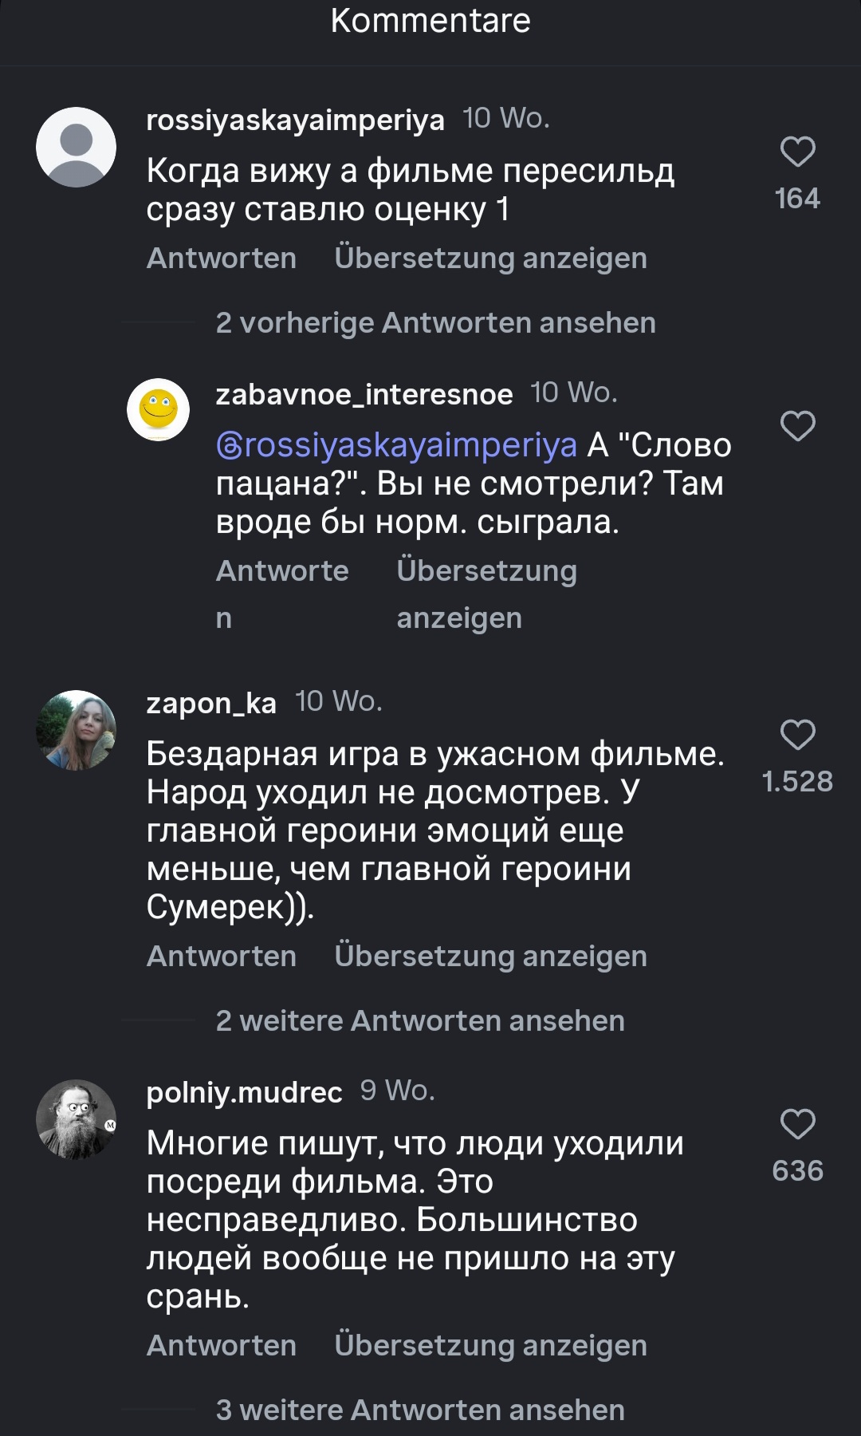Show translation of polniy.mudrec's comment
This screenshot has height=1436, width=861.
click(x=490, y=1346)
